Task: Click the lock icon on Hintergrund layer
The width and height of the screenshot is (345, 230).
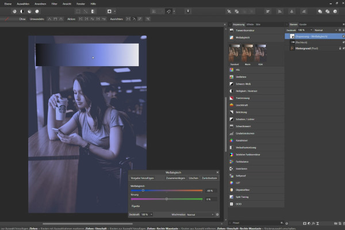Action: pos(340,48)
